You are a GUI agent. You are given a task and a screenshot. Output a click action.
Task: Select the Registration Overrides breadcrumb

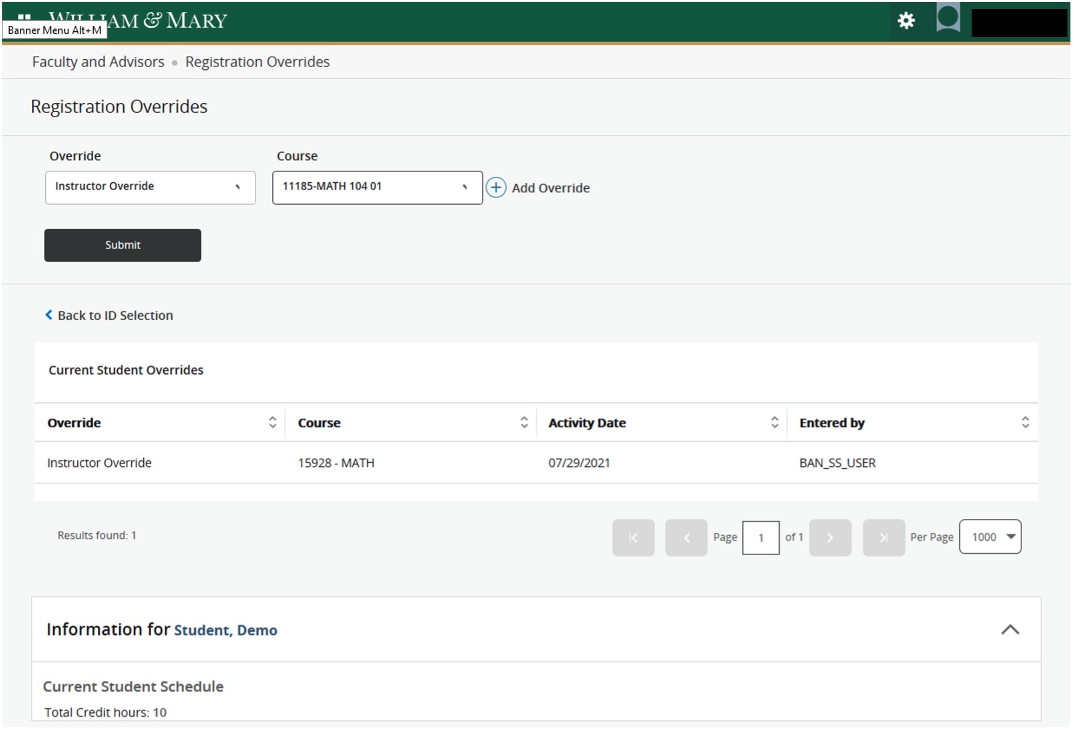(x=257, y=61)
